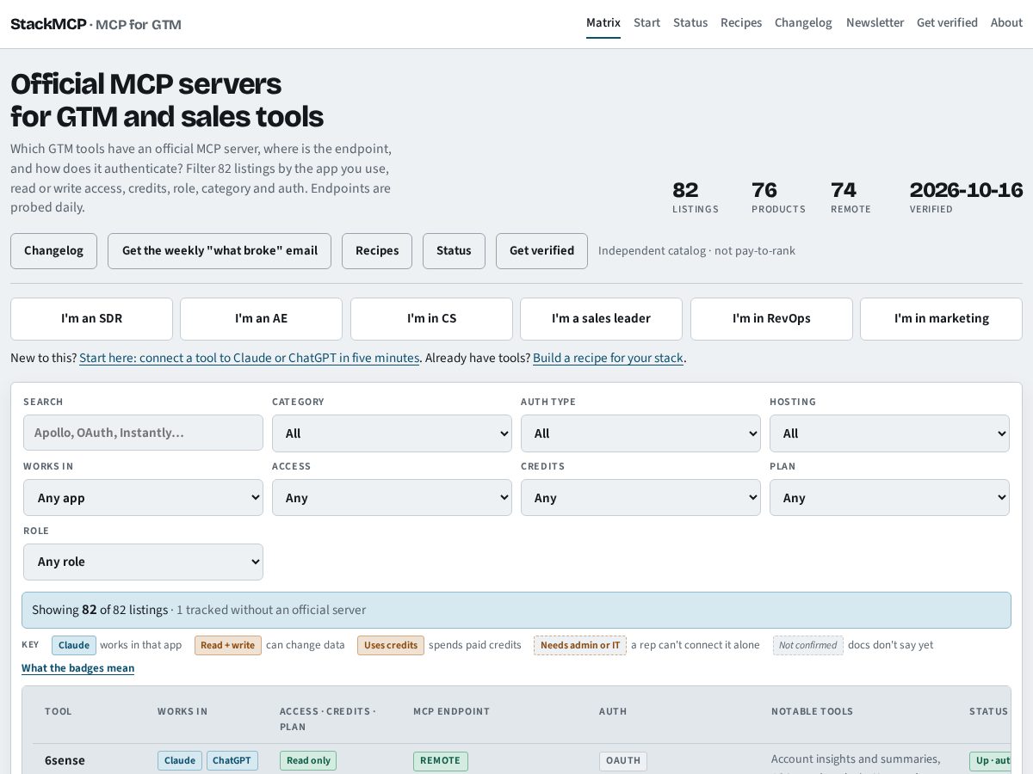Open the StackMCP home logo link
Viewport: 1033px width, 774px height.
[x=96, y=24]
